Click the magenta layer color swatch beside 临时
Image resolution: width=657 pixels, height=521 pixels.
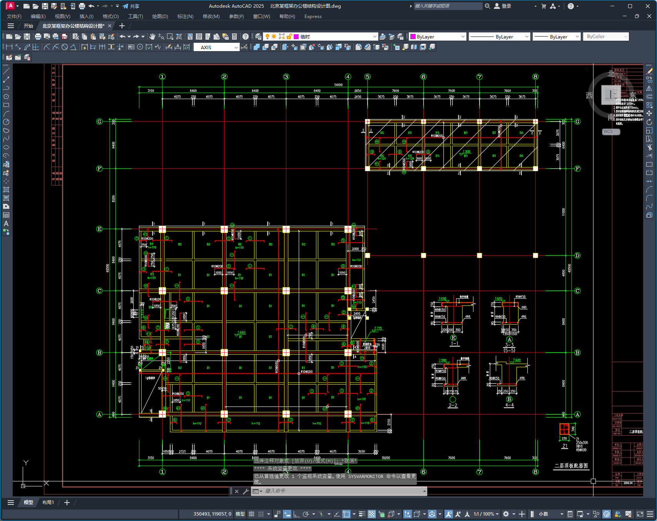pyautogui.click(x=296, y=37)
